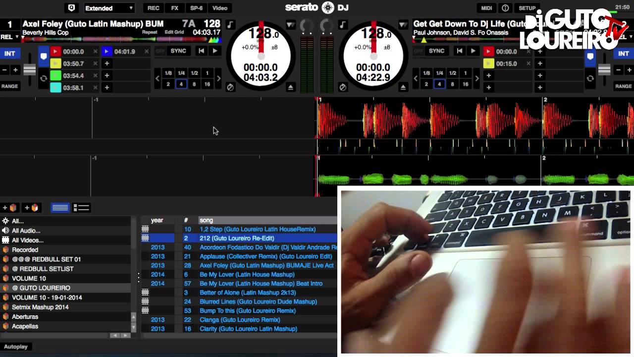Screen dimensions: 634x357
Task: Play the right deck track
Action: [473, 51]
